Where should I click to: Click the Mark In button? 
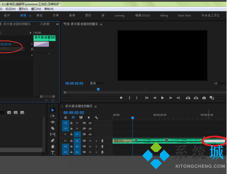[x=129, y=98]
